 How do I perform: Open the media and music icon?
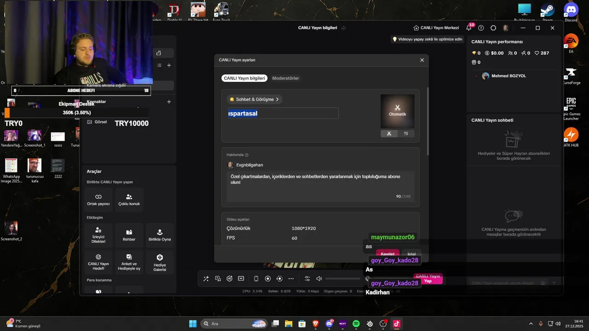[x=218, y=279]
